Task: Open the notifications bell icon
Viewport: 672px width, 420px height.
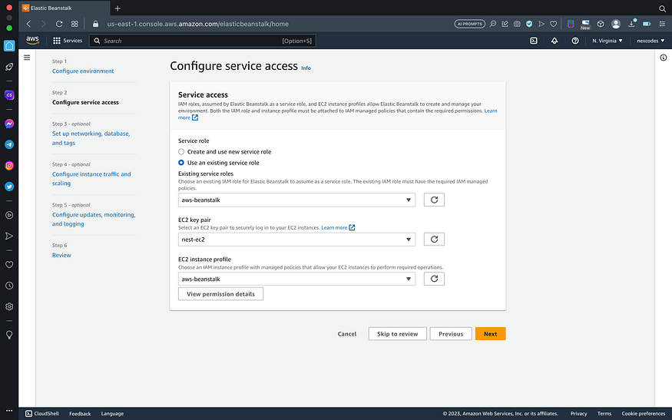Action: 554,41
